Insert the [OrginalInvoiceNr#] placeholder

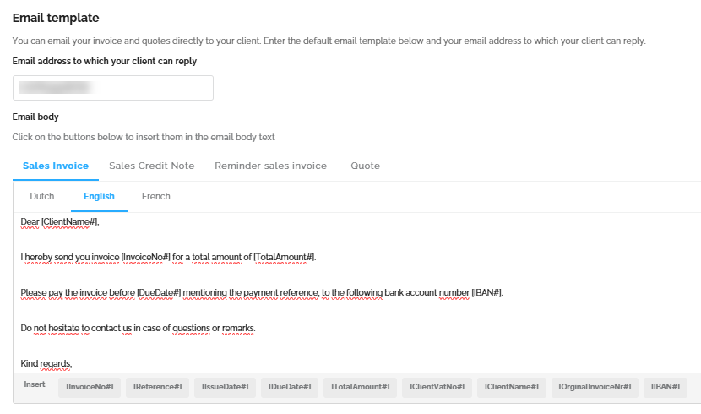pyautogui.click(x=595, y=387)
